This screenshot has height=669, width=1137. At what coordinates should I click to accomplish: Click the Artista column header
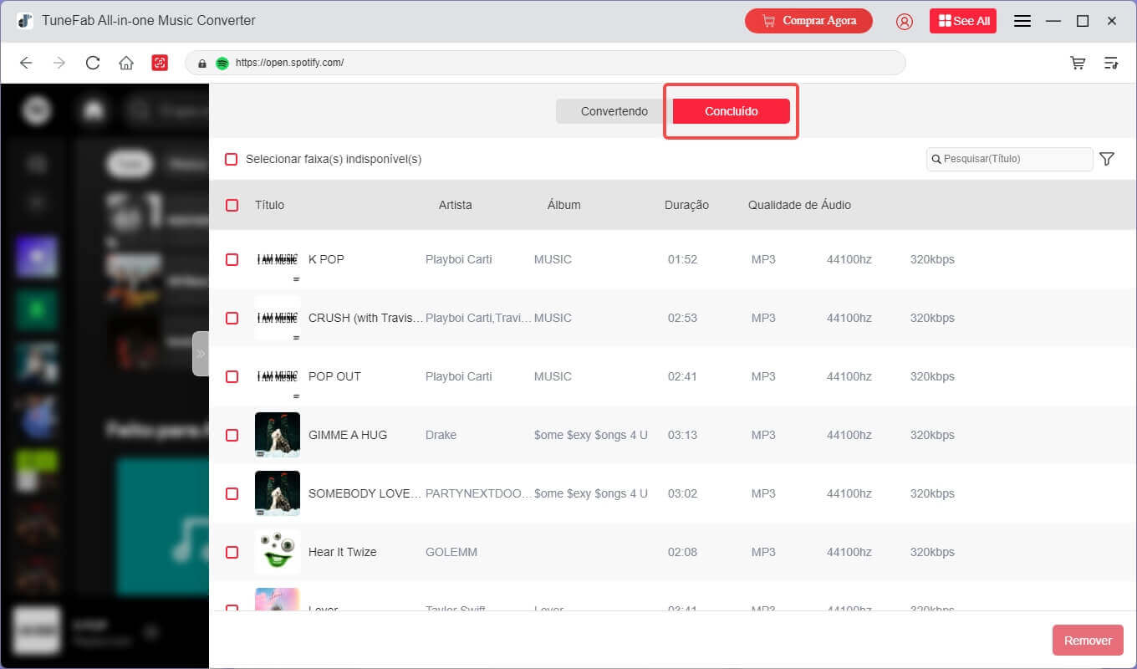[x=456, y=205]
